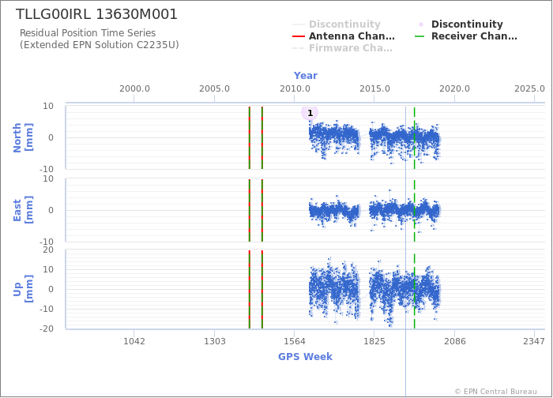This screenshot has height=398, width=553.
Task: Click GPS week 2086 tick label
Action: pos(455,341)
